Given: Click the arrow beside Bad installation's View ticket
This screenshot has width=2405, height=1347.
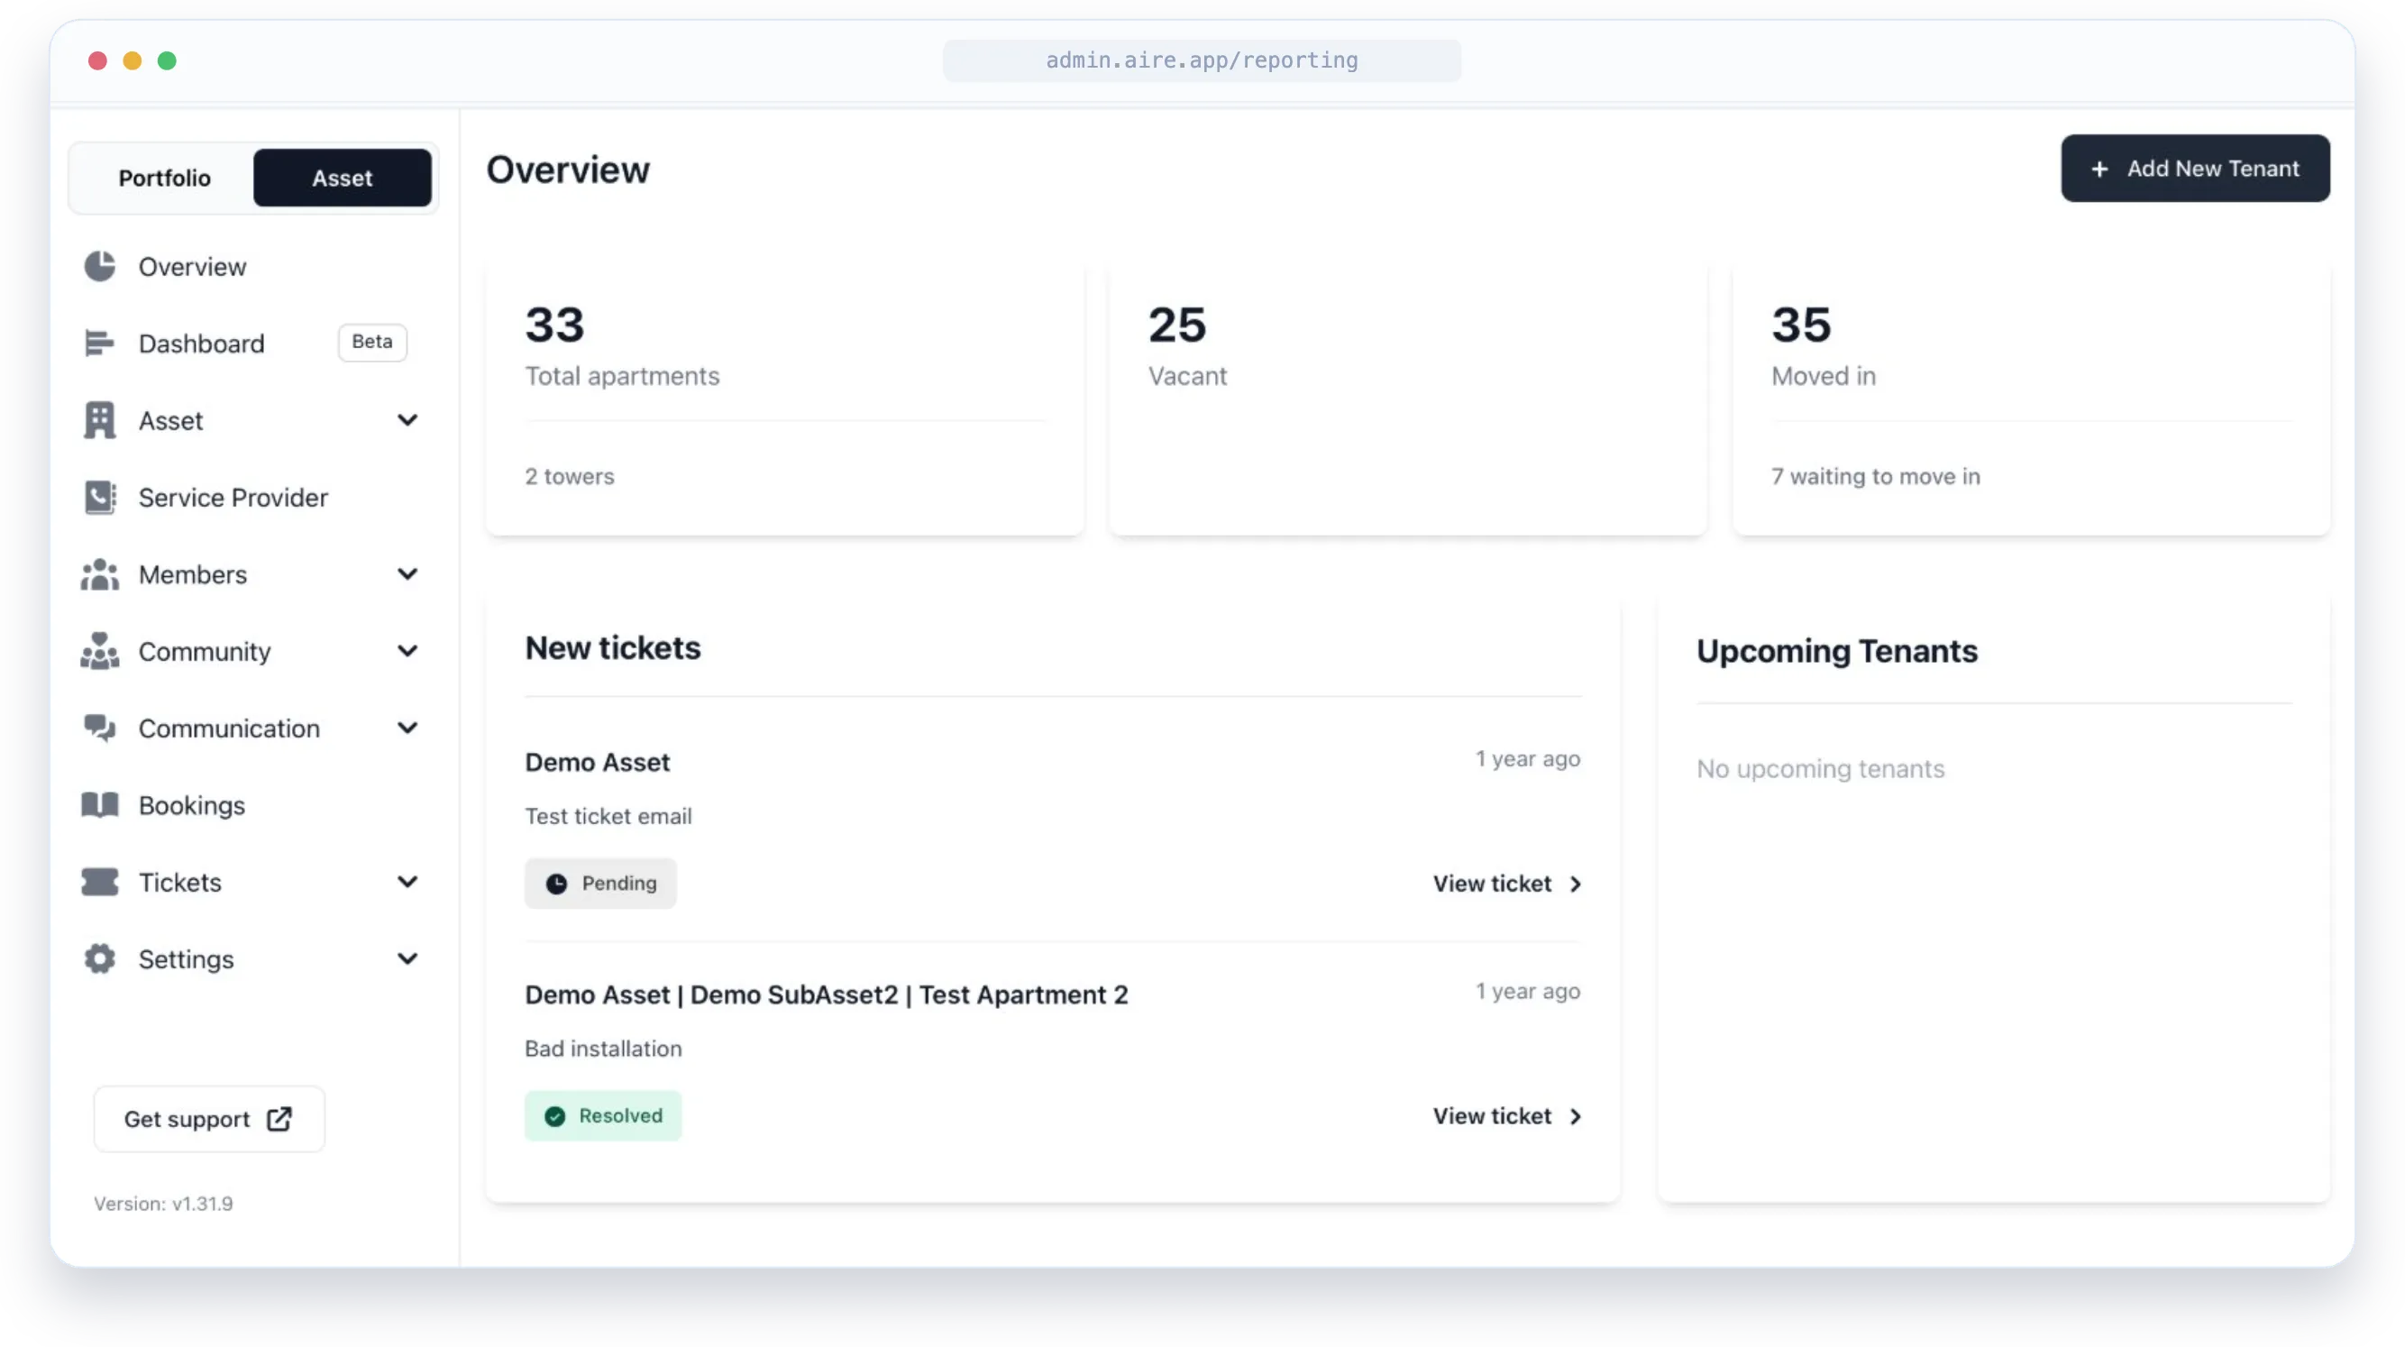Looking at the screenshot, I should pyautogui.click(x=1576, y=1116).
